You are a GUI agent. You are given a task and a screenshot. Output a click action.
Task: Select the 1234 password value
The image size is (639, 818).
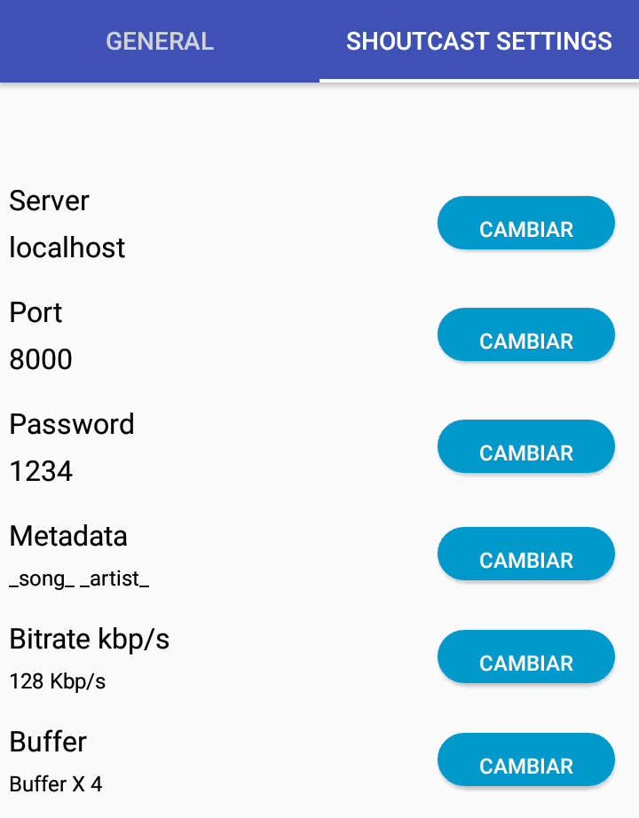[x=41, y=471]
